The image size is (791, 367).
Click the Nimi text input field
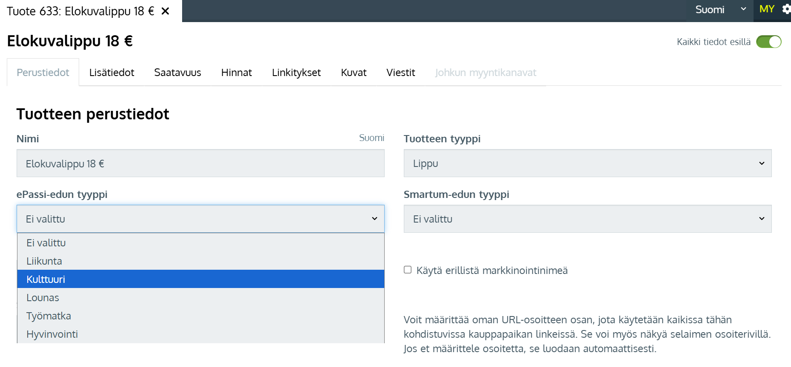coord(200,164)
